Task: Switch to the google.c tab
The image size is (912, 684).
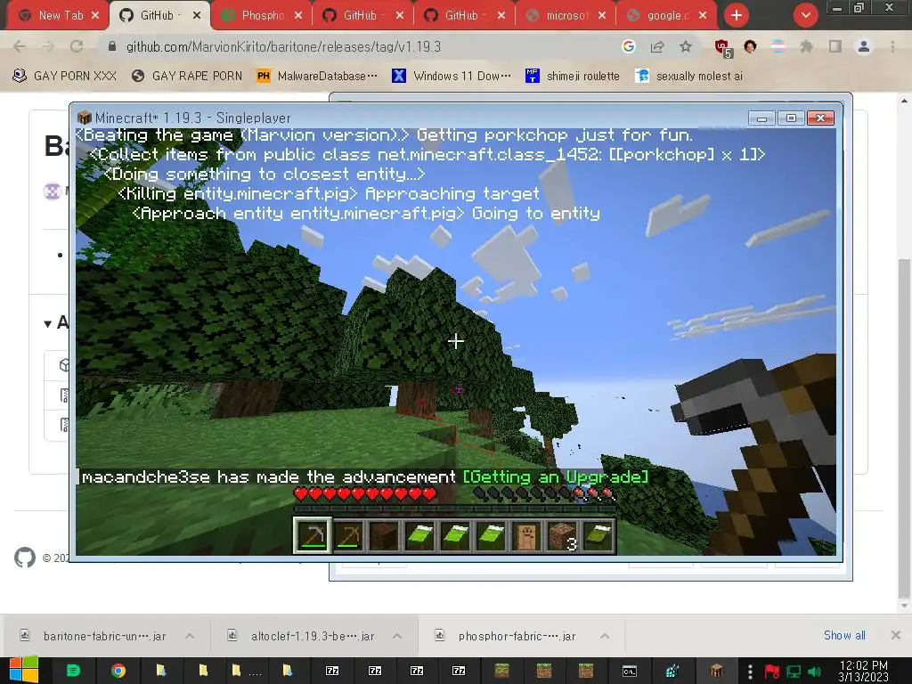Action: point(666,16)
